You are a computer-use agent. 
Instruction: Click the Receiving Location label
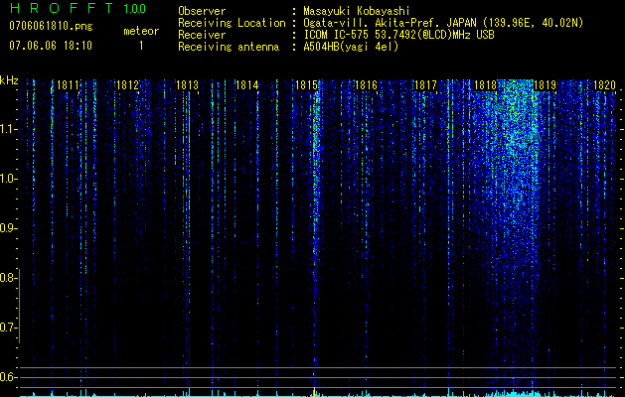[232, 23]
